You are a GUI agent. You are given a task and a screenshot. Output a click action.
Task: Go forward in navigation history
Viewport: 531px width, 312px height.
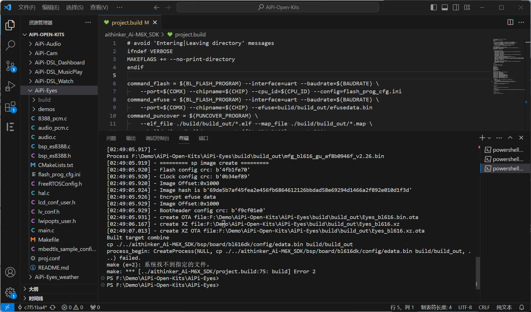pos(168,8)
